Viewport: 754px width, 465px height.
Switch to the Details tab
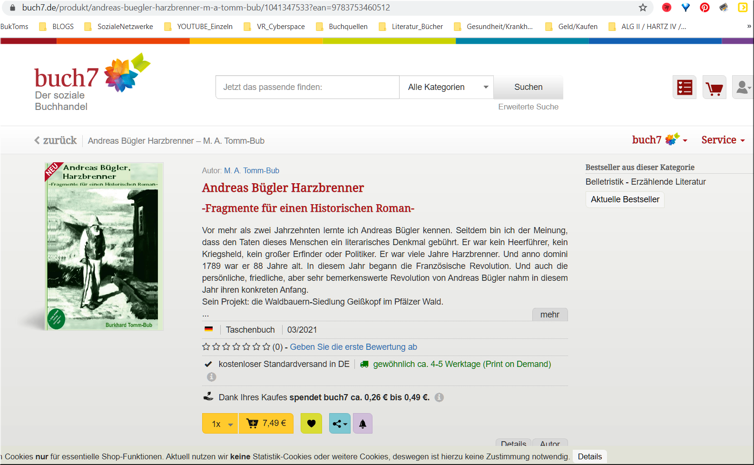[513, 444]
